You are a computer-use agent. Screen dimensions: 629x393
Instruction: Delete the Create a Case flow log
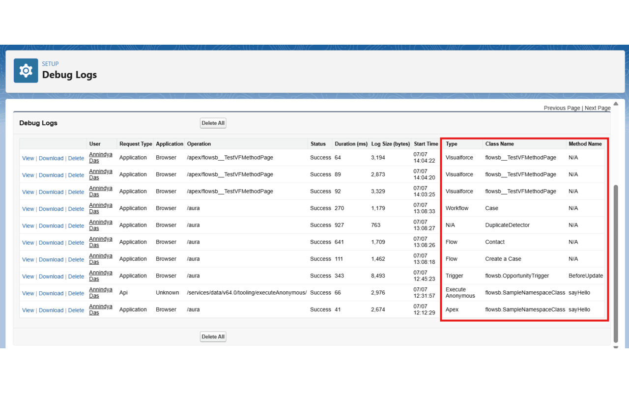click(76, 259)
